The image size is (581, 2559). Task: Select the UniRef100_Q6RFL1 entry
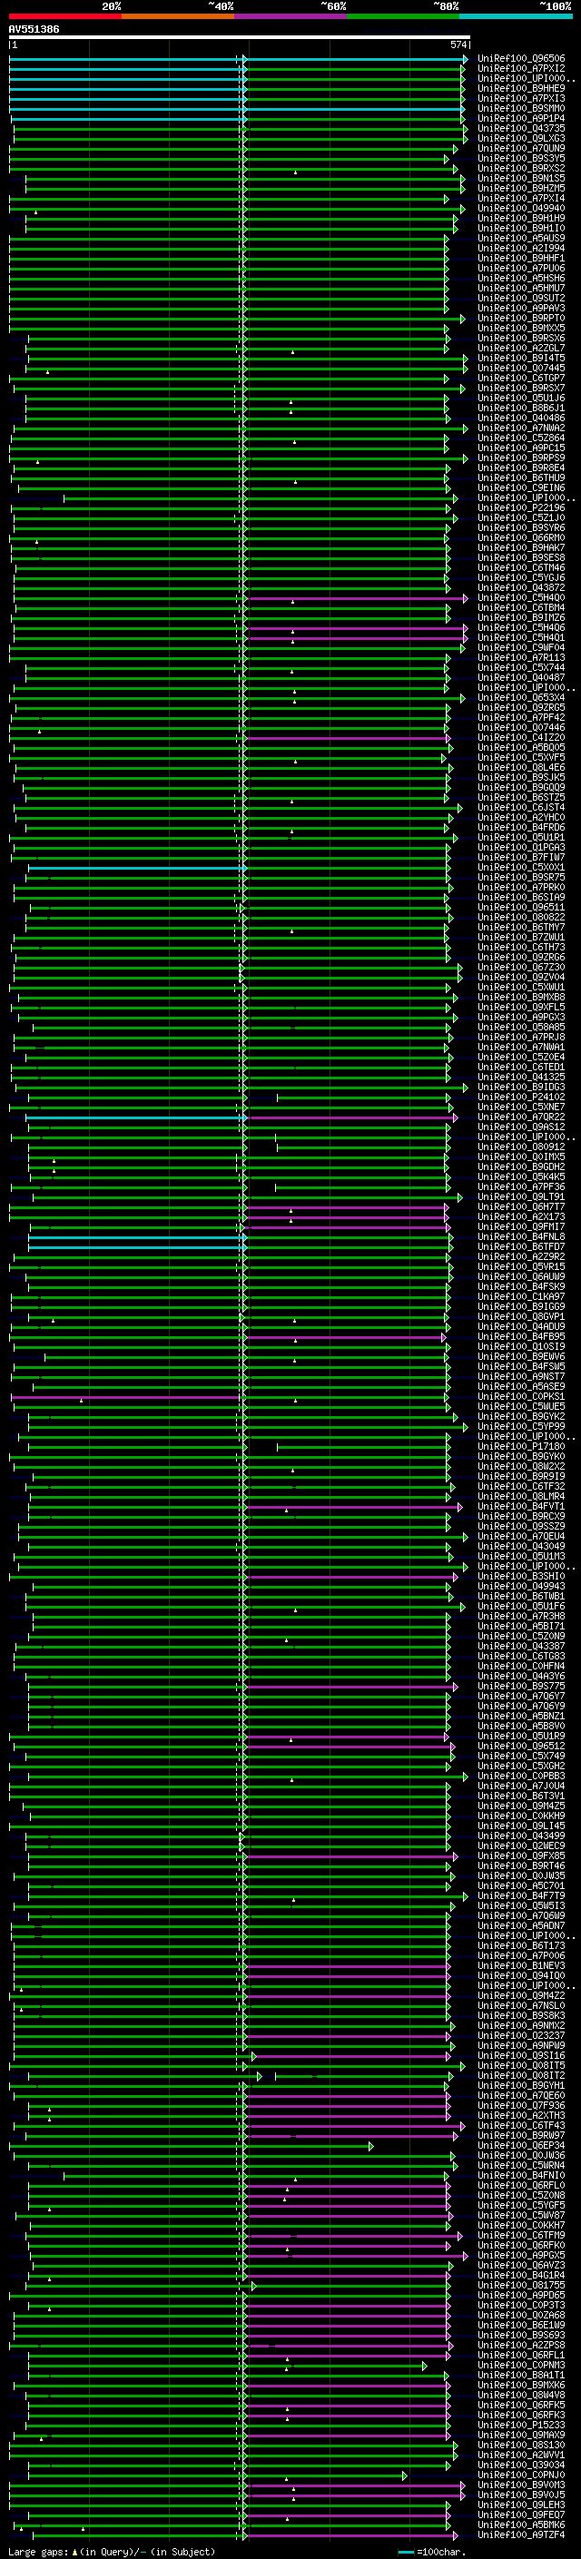(x=521, y=2355)
